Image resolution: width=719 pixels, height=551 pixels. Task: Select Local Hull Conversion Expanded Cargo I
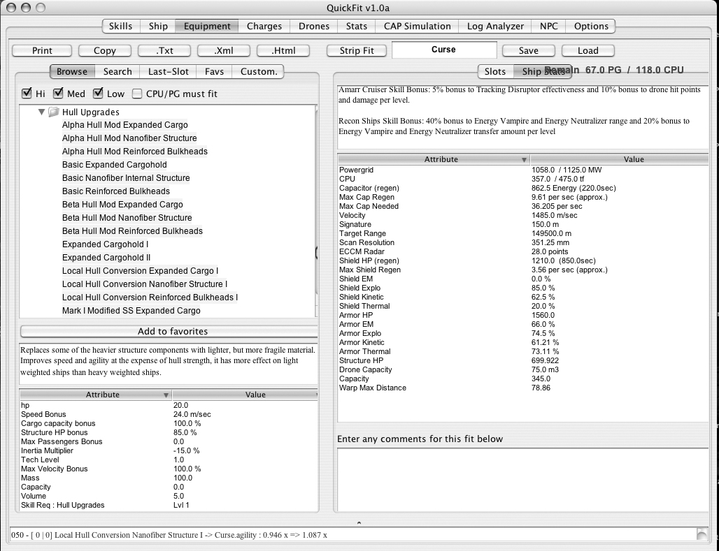pyautogui.click(x=140, y=271)
